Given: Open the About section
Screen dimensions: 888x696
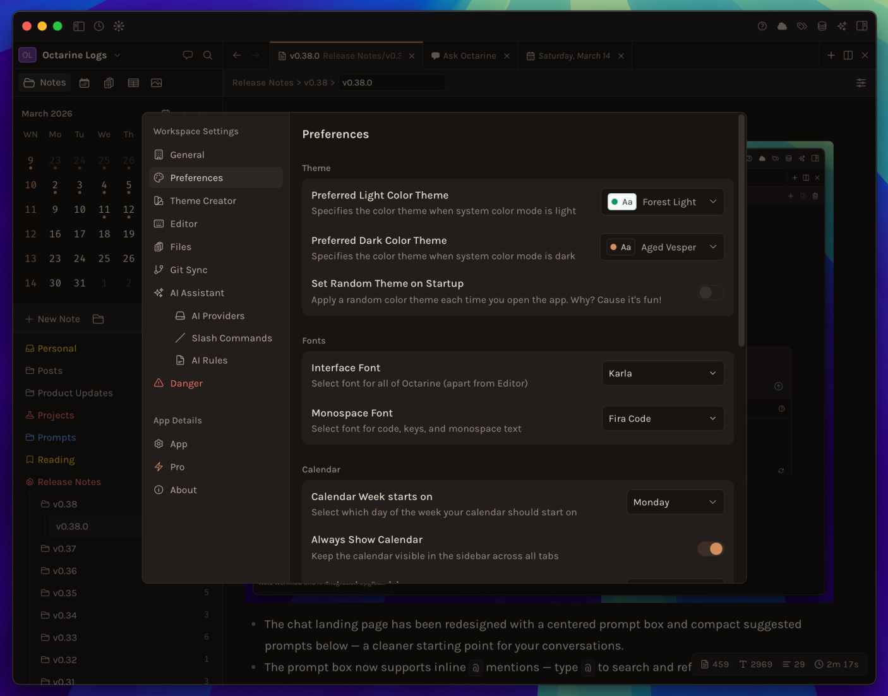Looking at the screenshot, I should 216,490.
